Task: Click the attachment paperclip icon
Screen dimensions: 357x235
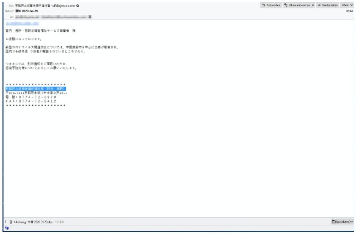Action: (x=11, y=222)
